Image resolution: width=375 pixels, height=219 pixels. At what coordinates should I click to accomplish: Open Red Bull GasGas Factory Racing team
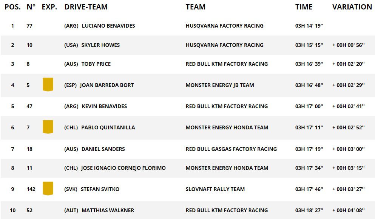pos(231,149)
